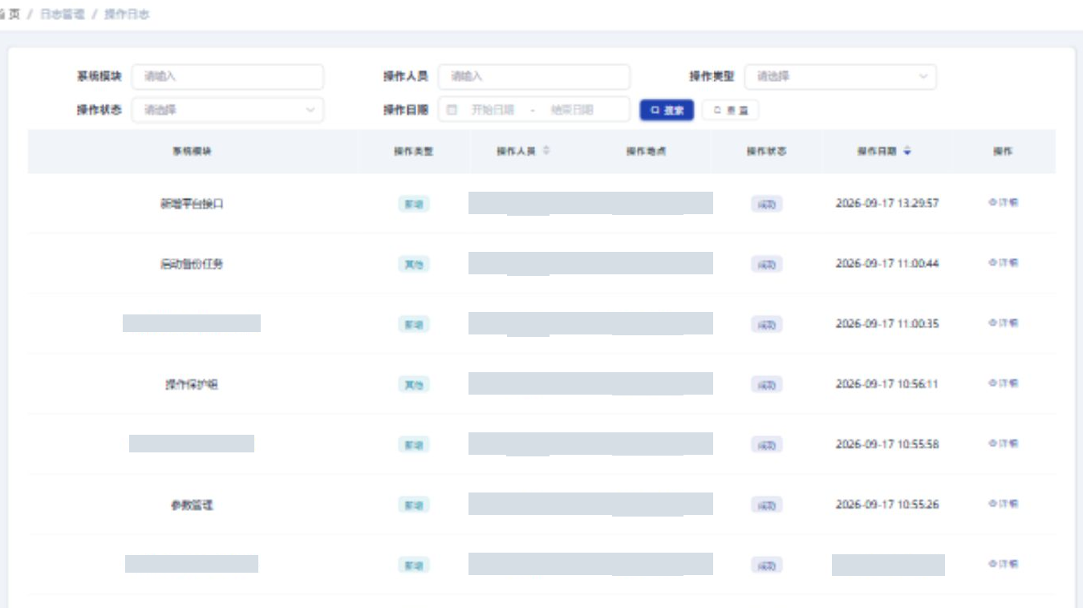Click the 成功 status tag in 参数管理 row
Image resolution: width=1083 pixels, height=608 pixels.
coord(767,505)
